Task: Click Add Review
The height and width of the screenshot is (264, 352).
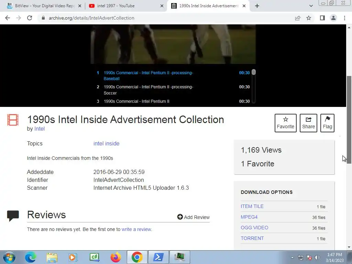Action: coord(193,217)
